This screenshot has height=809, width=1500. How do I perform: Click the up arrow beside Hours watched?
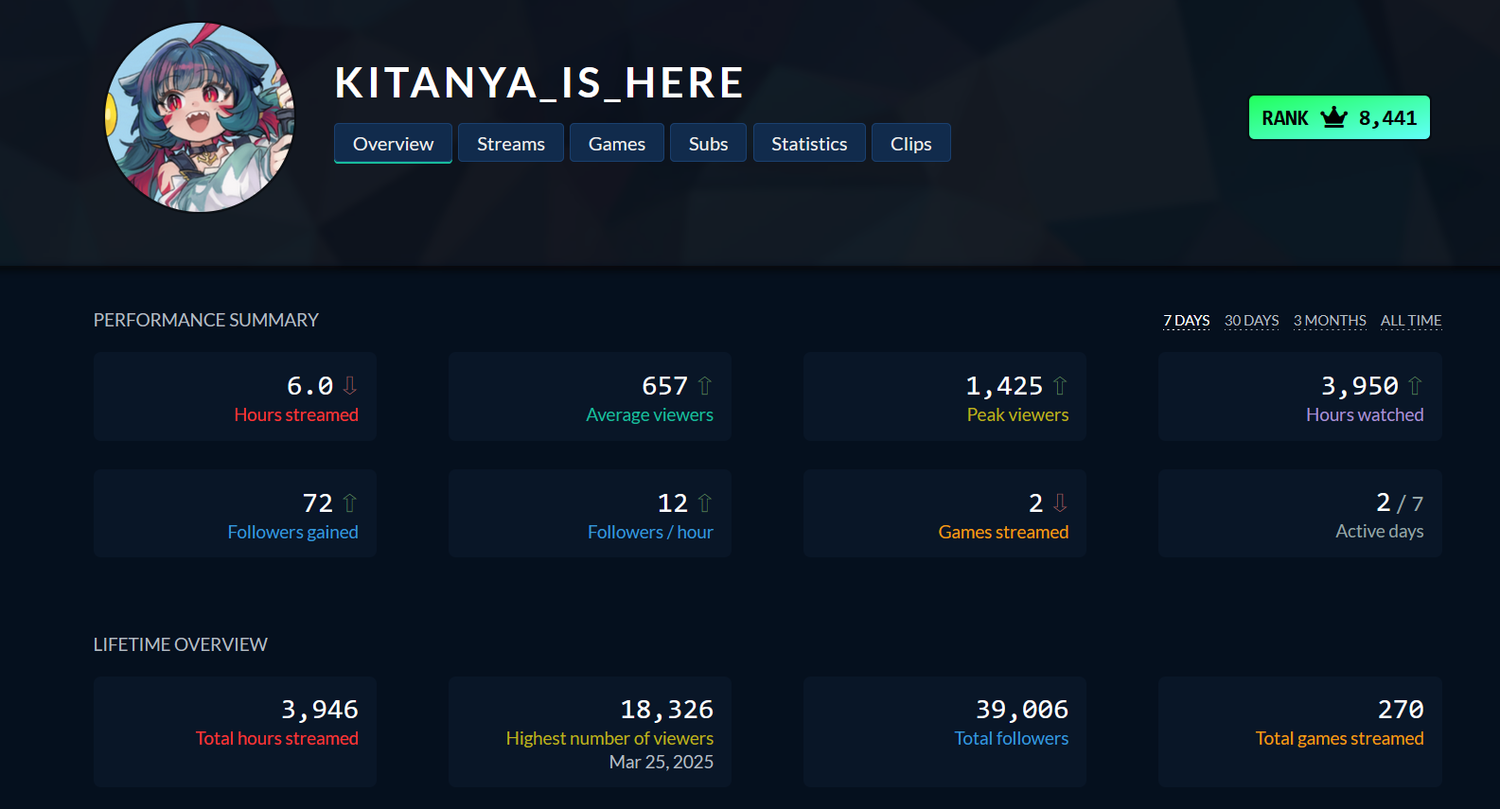(1415, 385)
